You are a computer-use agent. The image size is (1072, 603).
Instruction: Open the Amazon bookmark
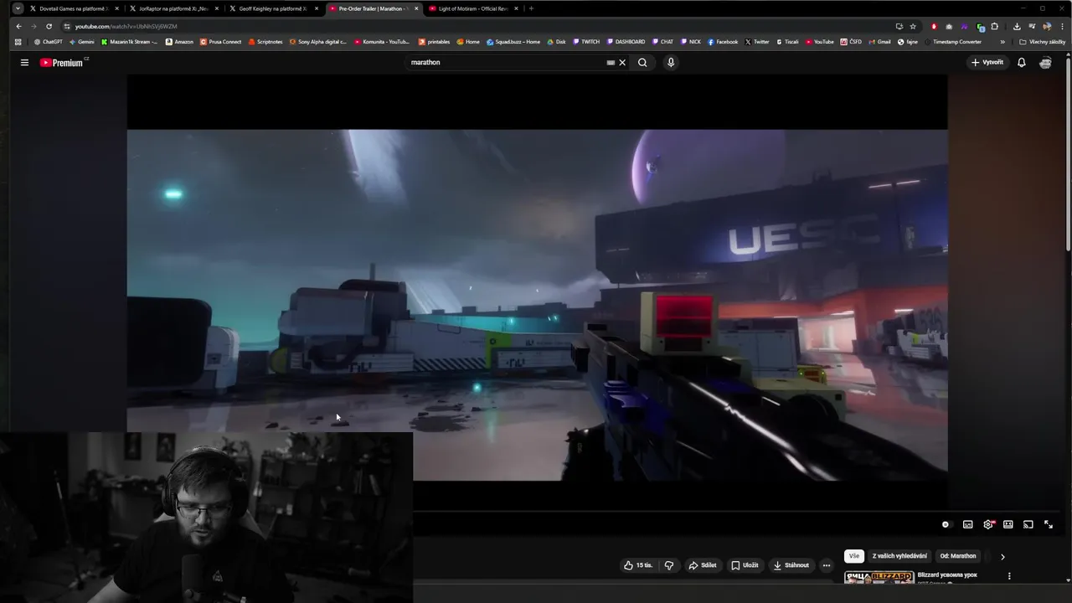179,42
